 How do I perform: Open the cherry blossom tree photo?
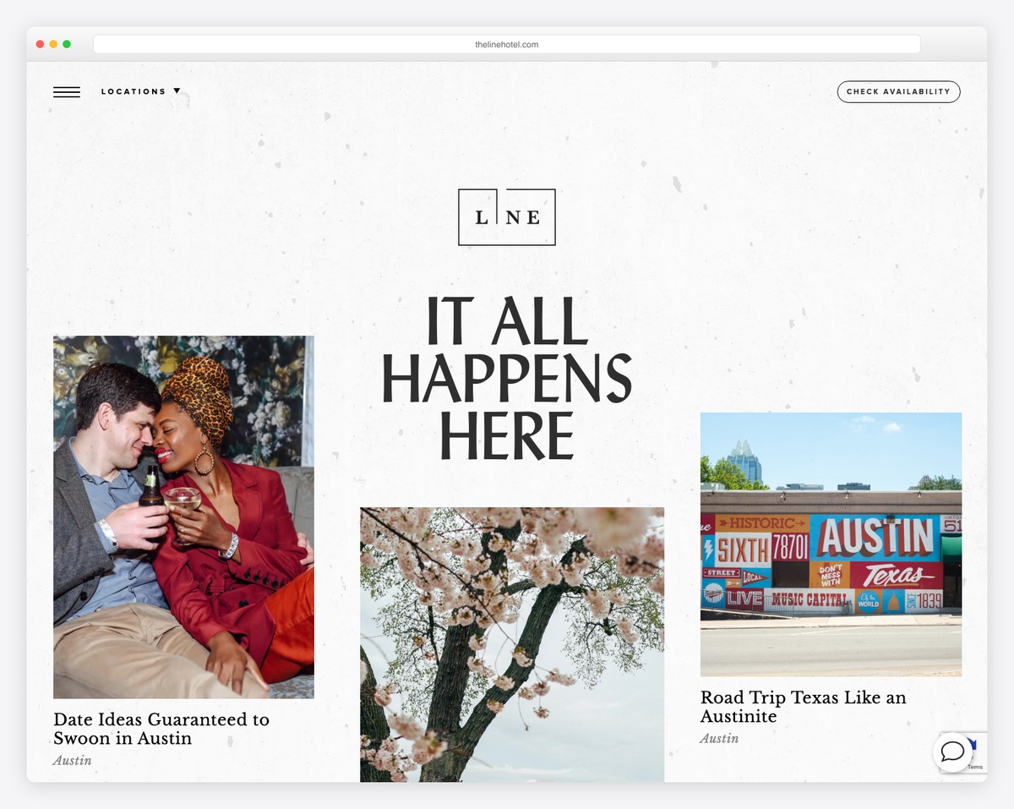point(512,644)
